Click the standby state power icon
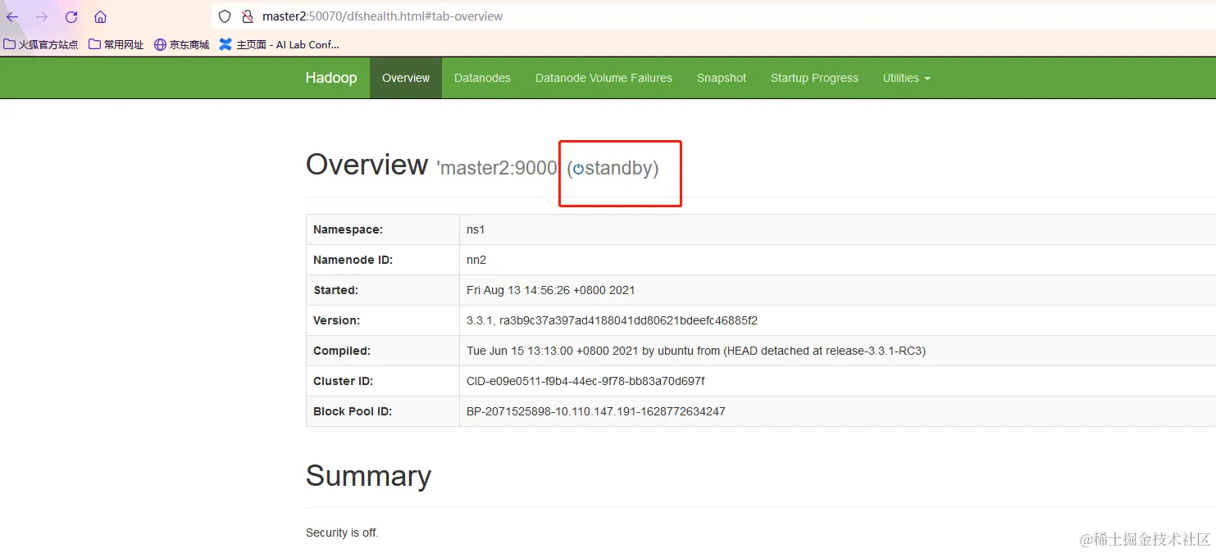This screenshot has height=553, width=1216. pos(578,169)
